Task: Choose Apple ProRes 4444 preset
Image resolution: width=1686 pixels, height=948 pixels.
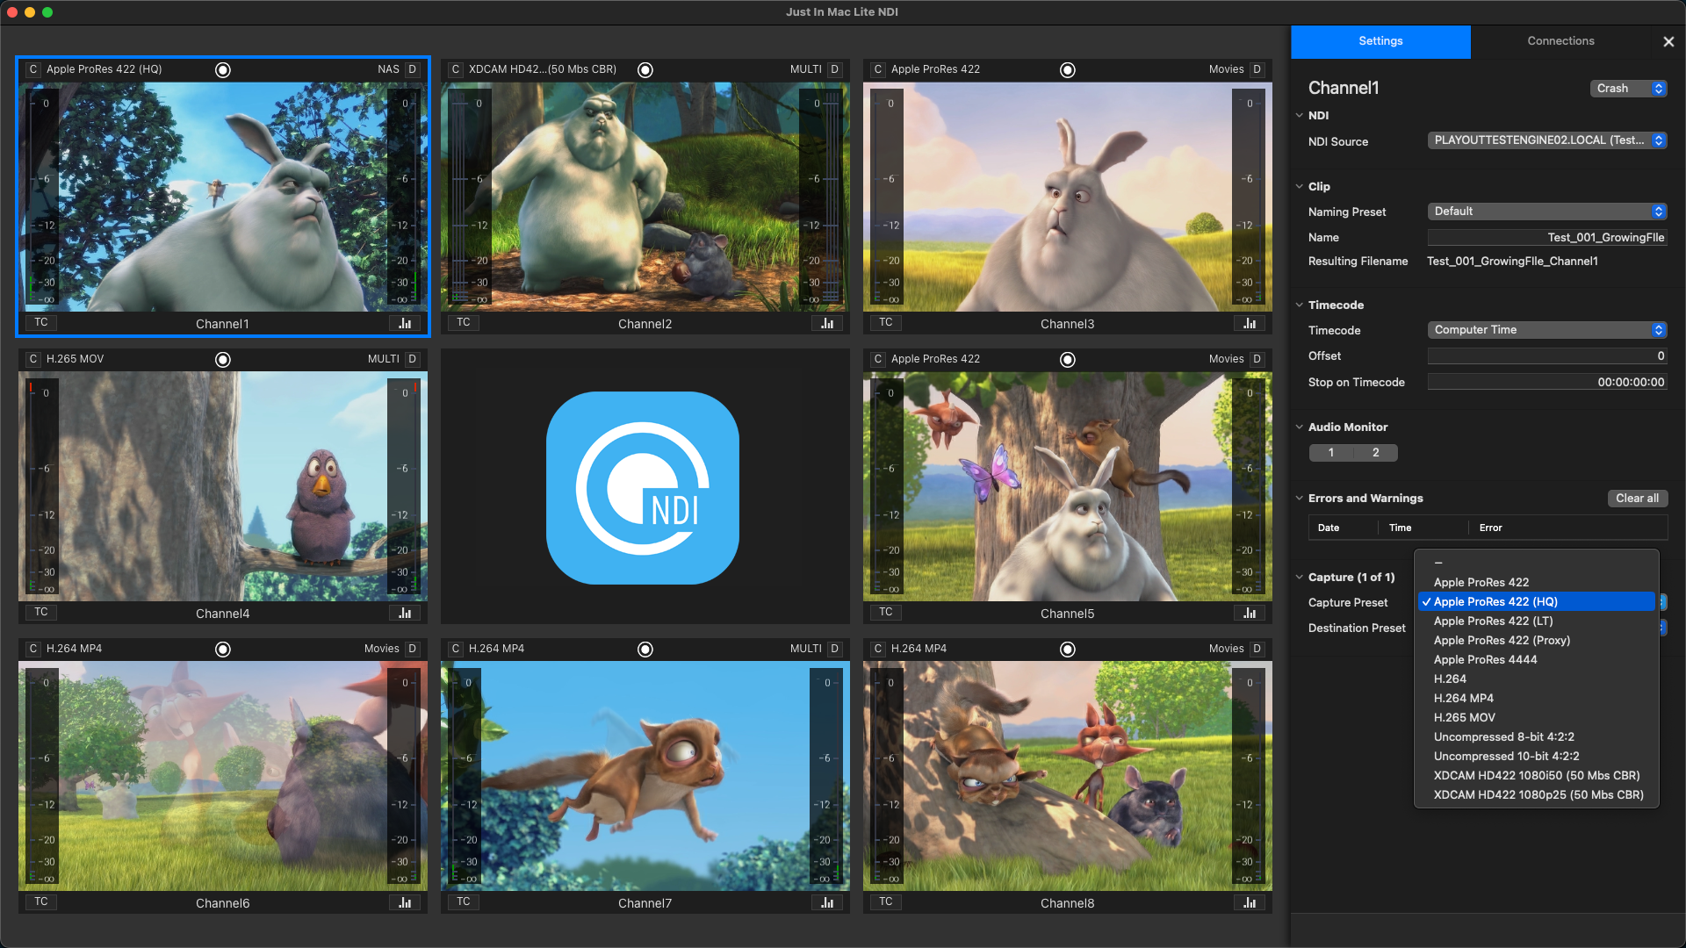Action: tap(1485, 660)
